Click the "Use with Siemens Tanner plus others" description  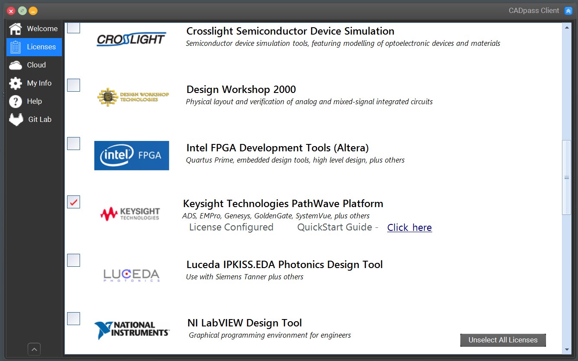click(x=244, y=277)
